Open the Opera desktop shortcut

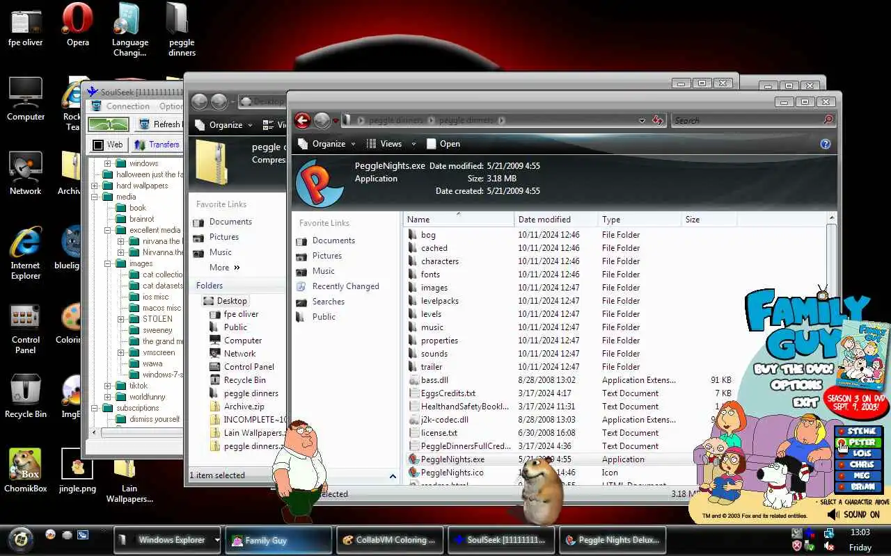(77, 25)
